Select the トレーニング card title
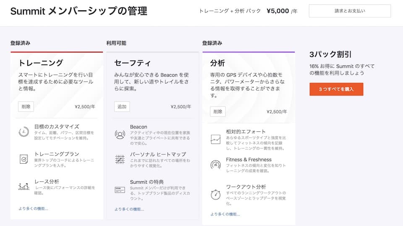The width and height of the screenshot is (403, 226). click(41, 63)
